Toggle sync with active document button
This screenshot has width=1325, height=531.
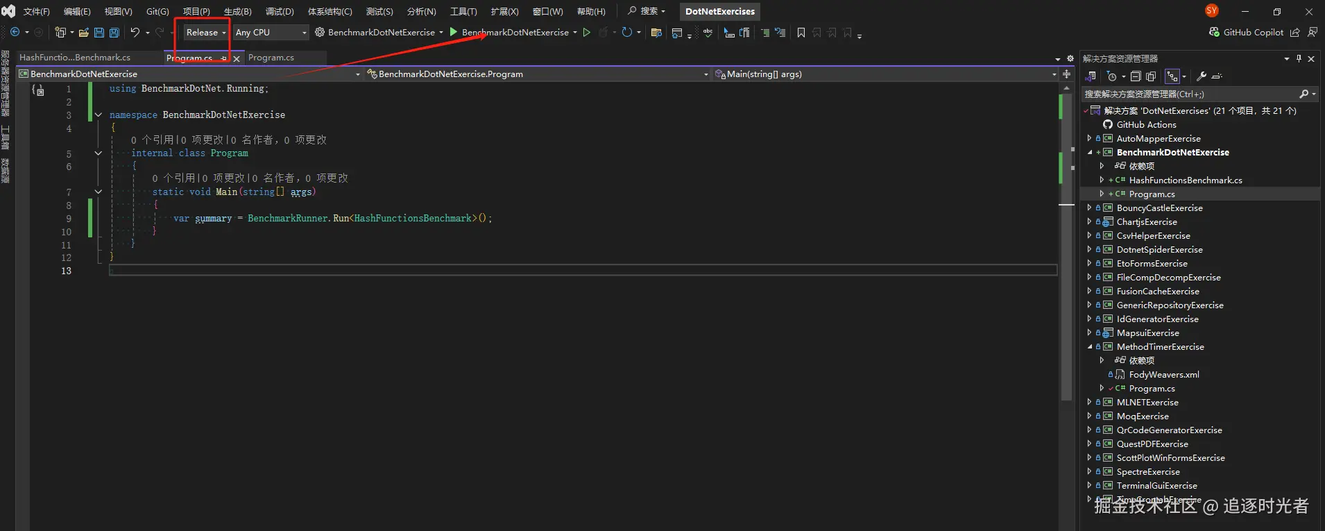(x=1172, y=76)
